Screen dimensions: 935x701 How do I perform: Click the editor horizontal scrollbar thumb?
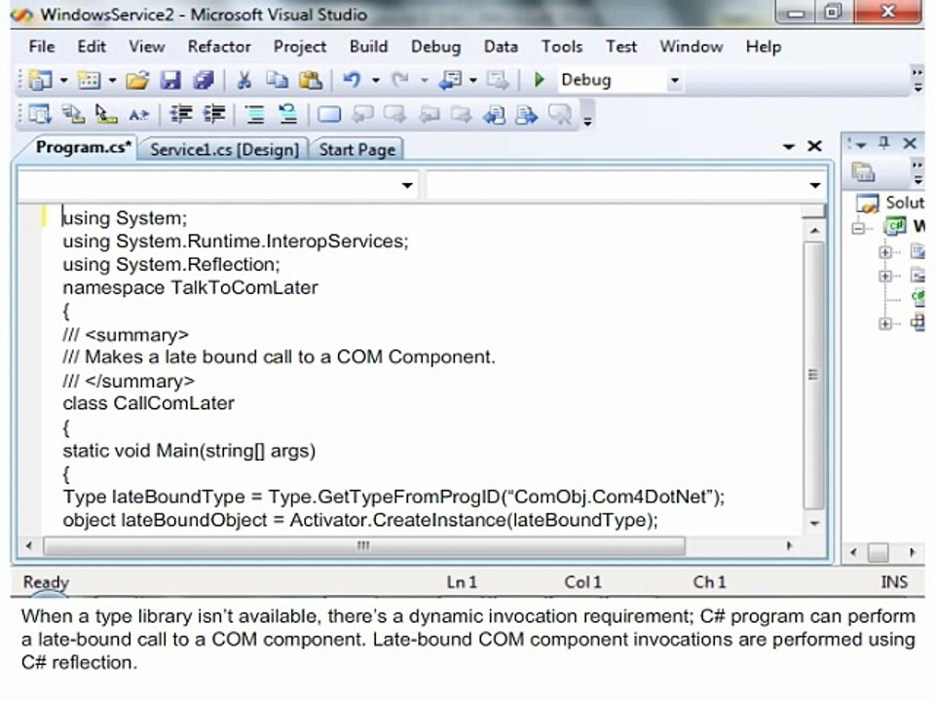point(363,546)
